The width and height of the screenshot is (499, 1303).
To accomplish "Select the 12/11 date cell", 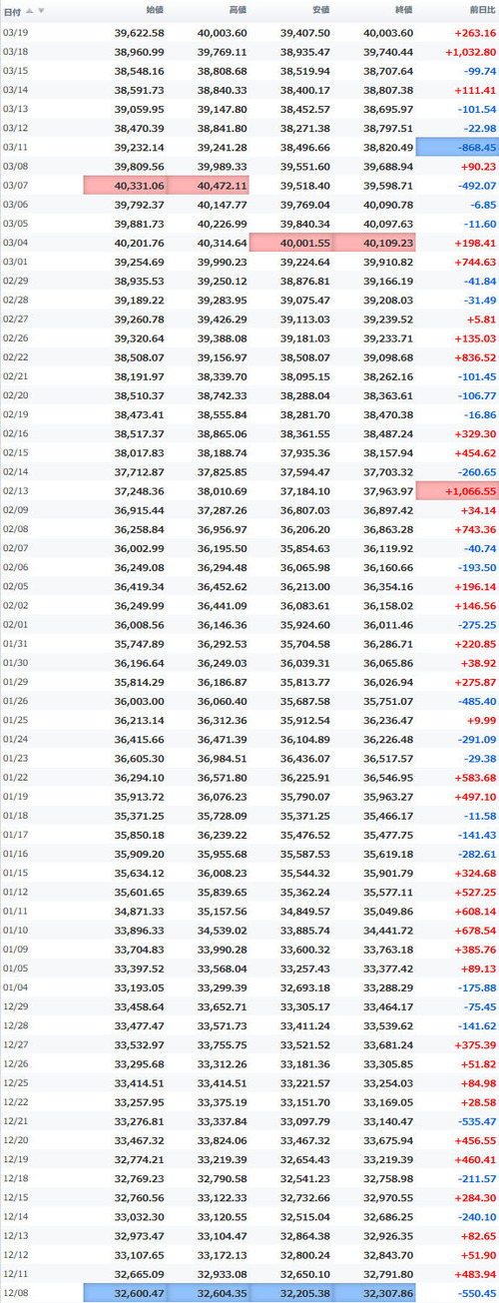I will pyautogui.click(x=15, y=1274).
